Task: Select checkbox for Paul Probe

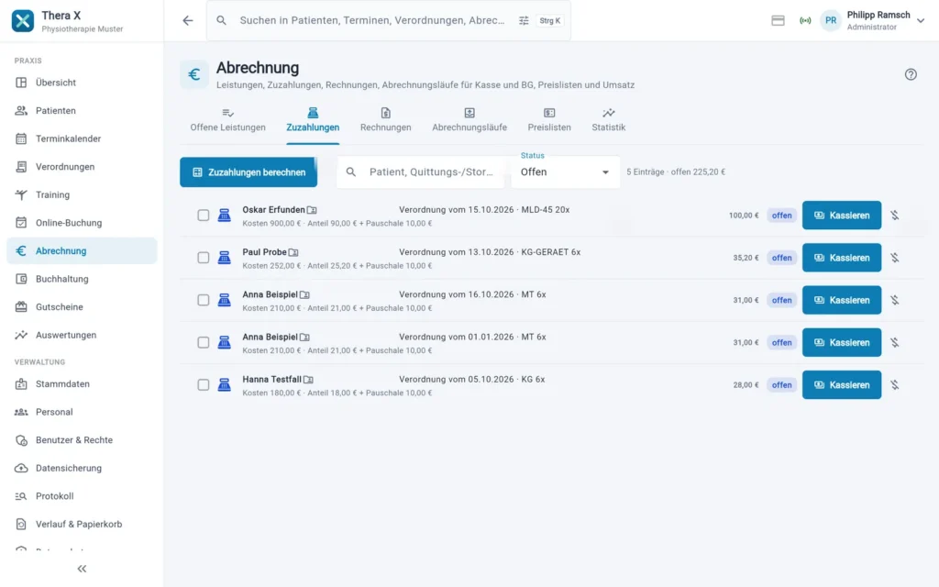Action: (204, 258)
